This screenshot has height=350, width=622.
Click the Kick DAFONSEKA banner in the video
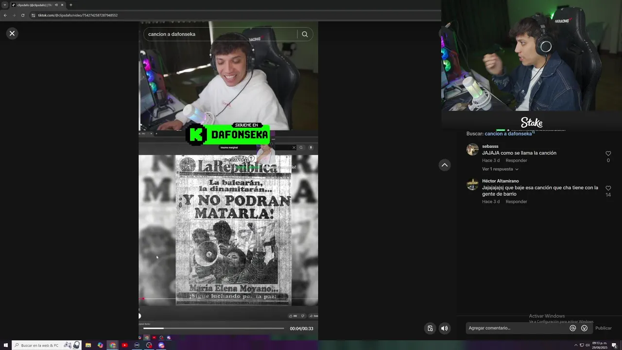tap(227, 134)
